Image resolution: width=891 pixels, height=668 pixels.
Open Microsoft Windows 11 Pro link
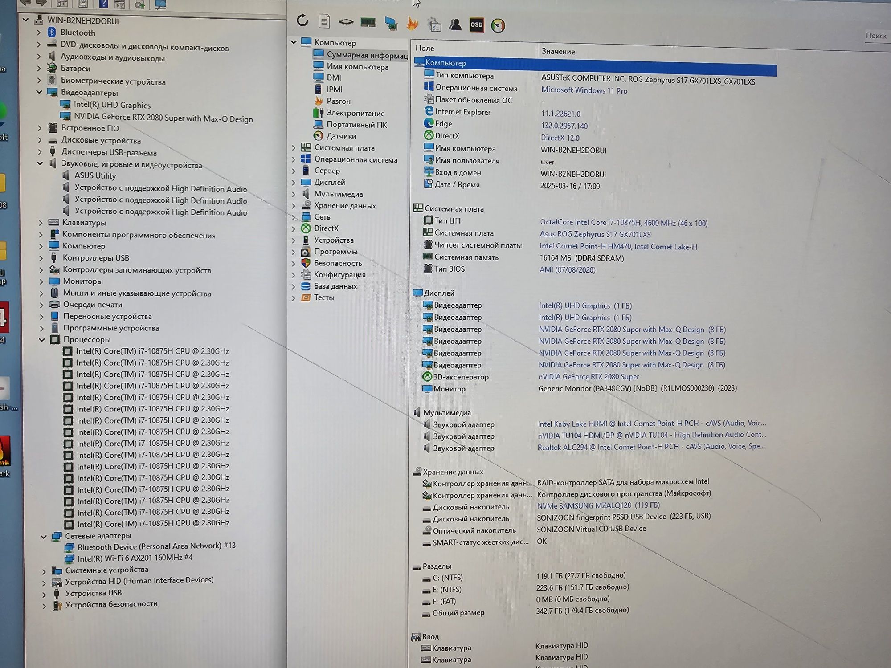tap(584, 90)
